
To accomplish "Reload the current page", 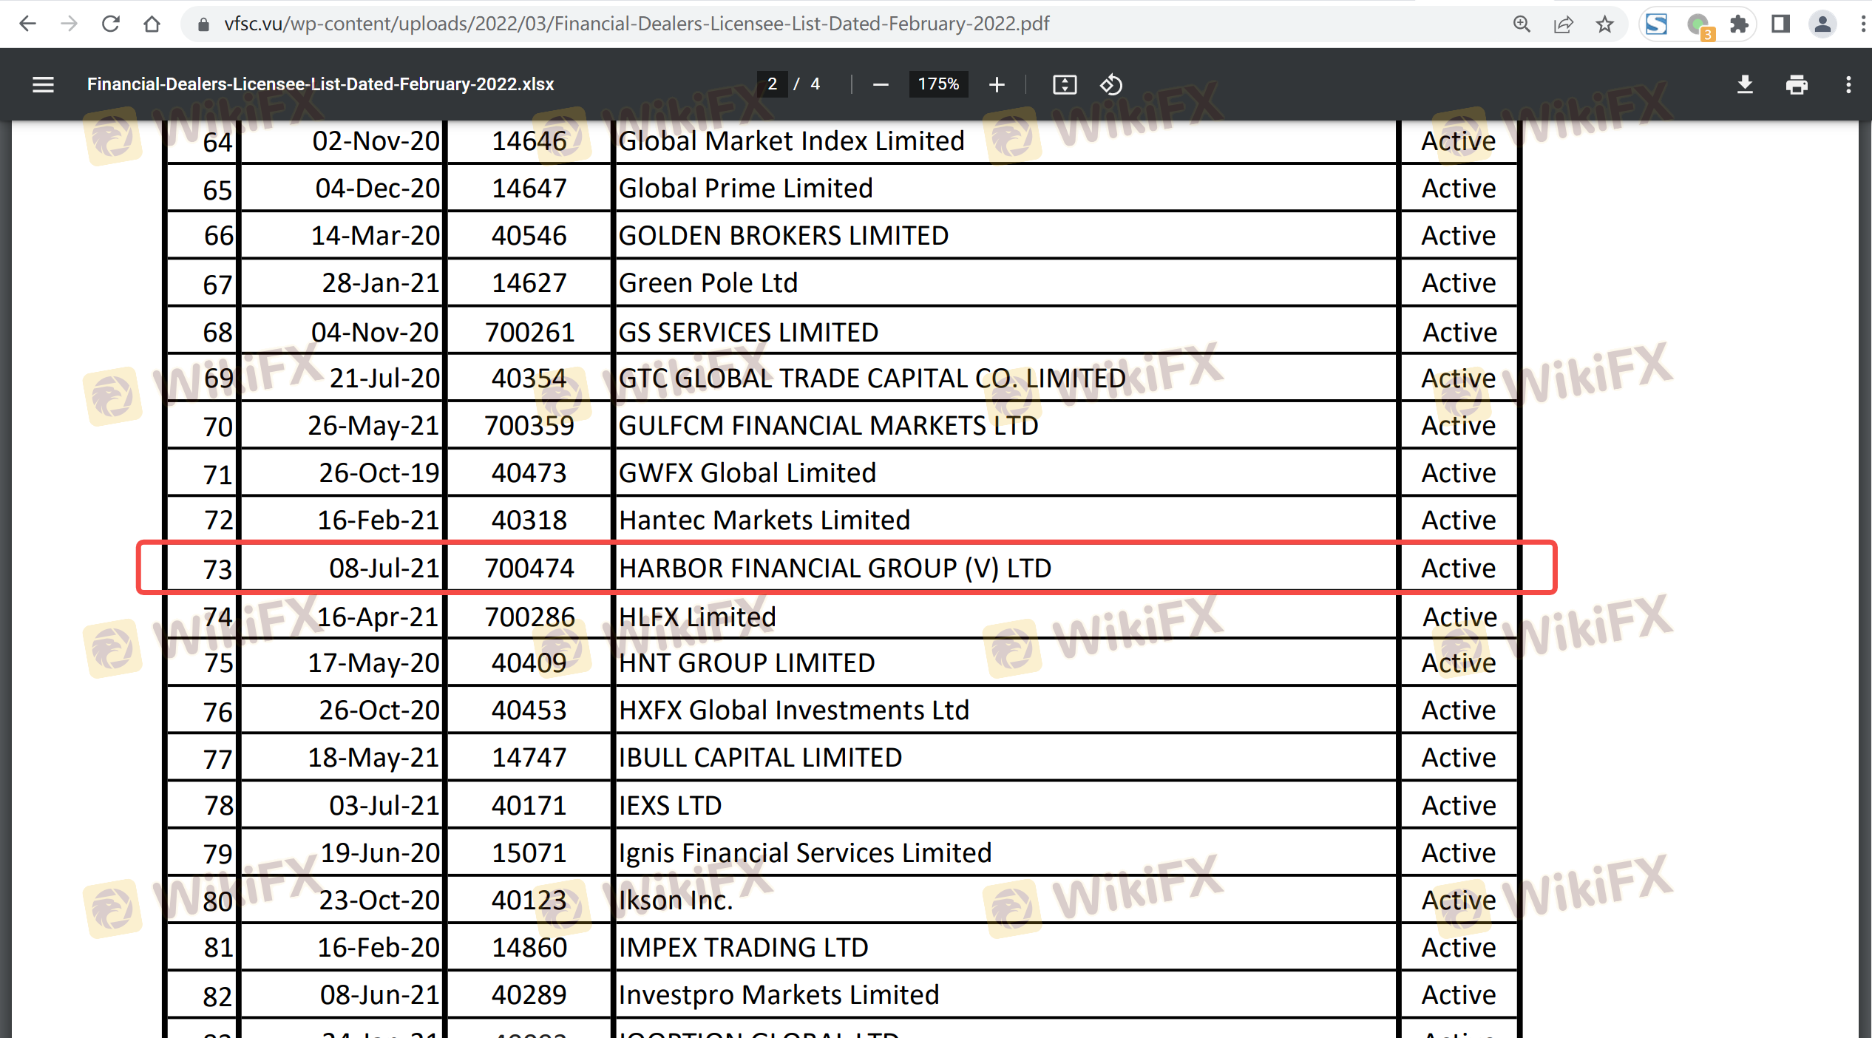I will pos(111,24).
